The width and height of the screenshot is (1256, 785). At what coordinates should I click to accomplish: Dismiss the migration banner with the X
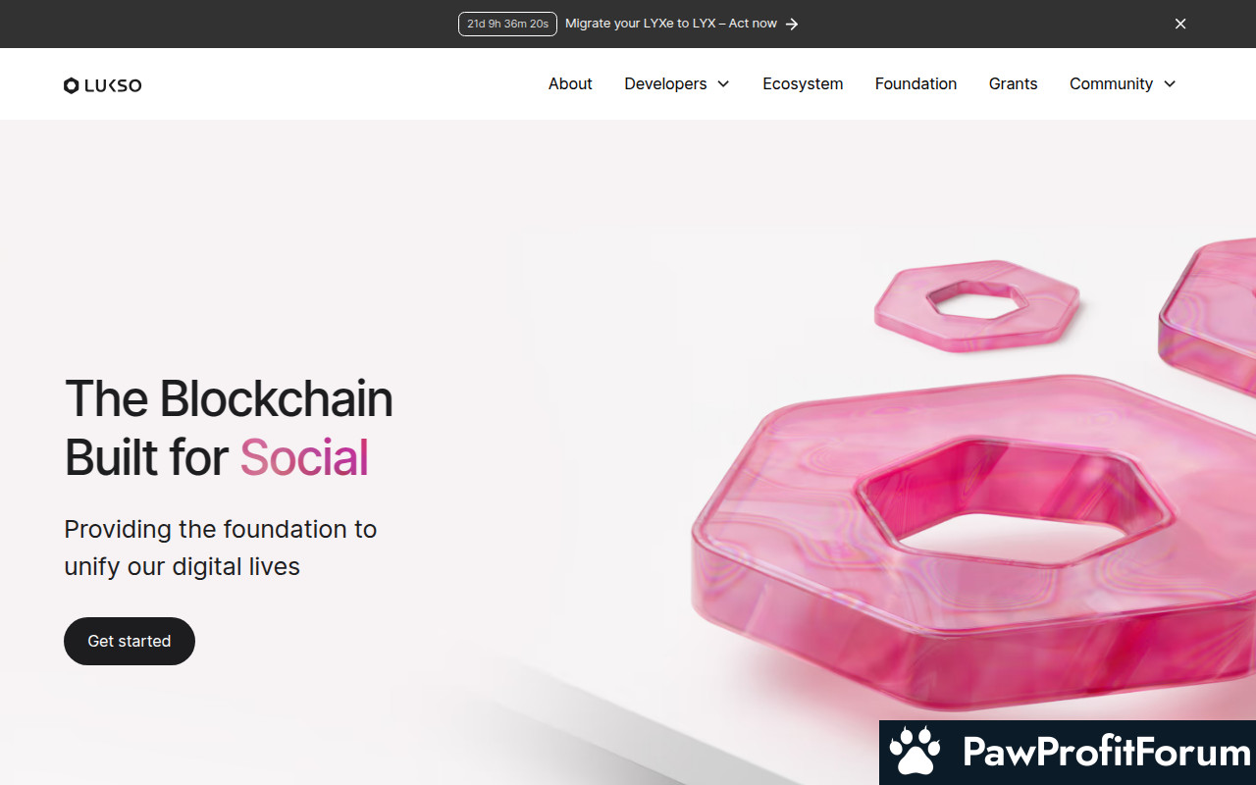[1180, 24]
